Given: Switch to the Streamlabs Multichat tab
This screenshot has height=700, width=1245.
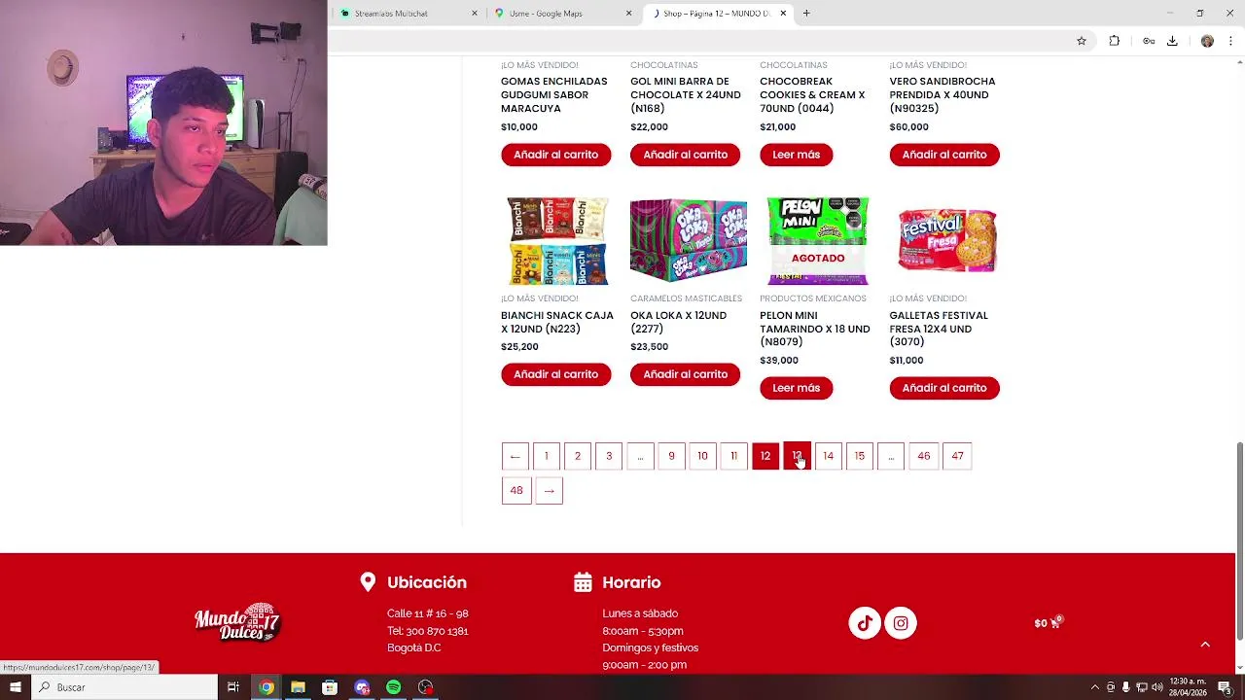Looking at the screenshot, I should [408, 14].
